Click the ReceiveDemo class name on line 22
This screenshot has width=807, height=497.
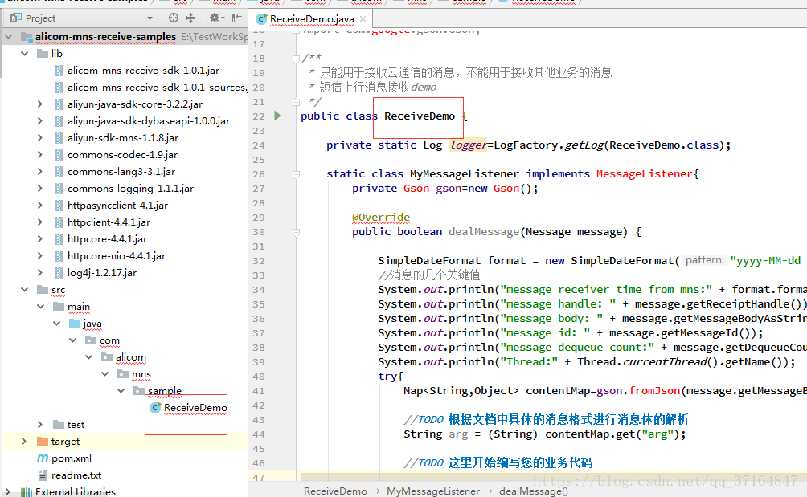pyautogui.click(x=420, y=116)
